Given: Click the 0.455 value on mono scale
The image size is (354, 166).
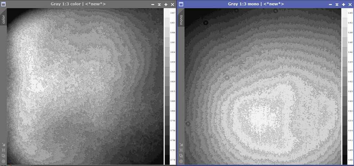Looking at the screenshot, I should click(351, 13).
